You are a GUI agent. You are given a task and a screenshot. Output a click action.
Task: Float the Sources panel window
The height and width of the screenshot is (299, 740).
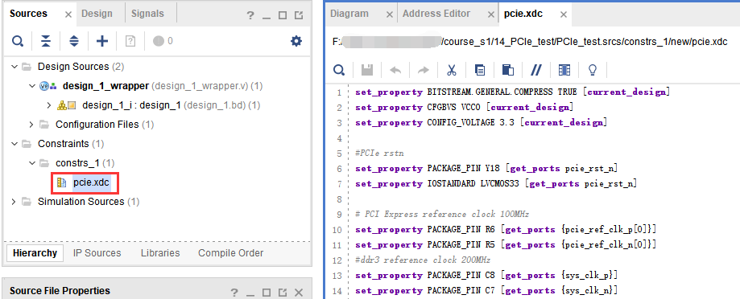click(x=299, y=15)
